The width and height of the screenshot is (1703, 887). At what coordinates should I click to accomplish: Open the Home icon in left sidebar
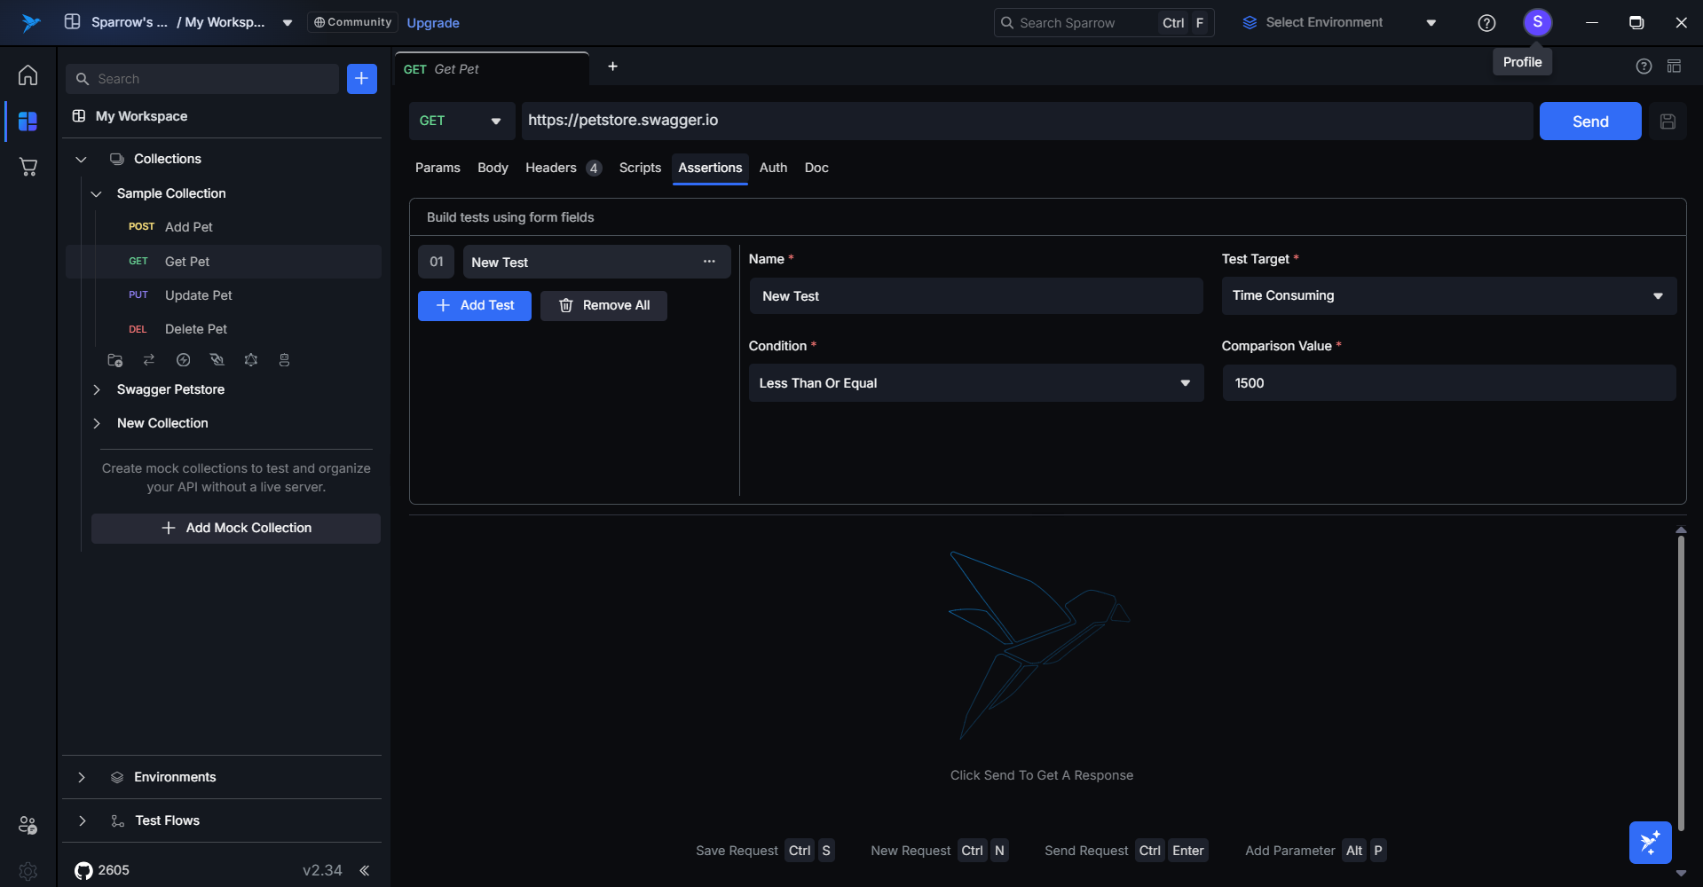28,75
